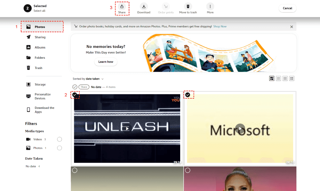Image resolution: width=320 pixels, height=191 pixels.
Task: Click the Storage icon in sidebar
Action: pos(28,84)
